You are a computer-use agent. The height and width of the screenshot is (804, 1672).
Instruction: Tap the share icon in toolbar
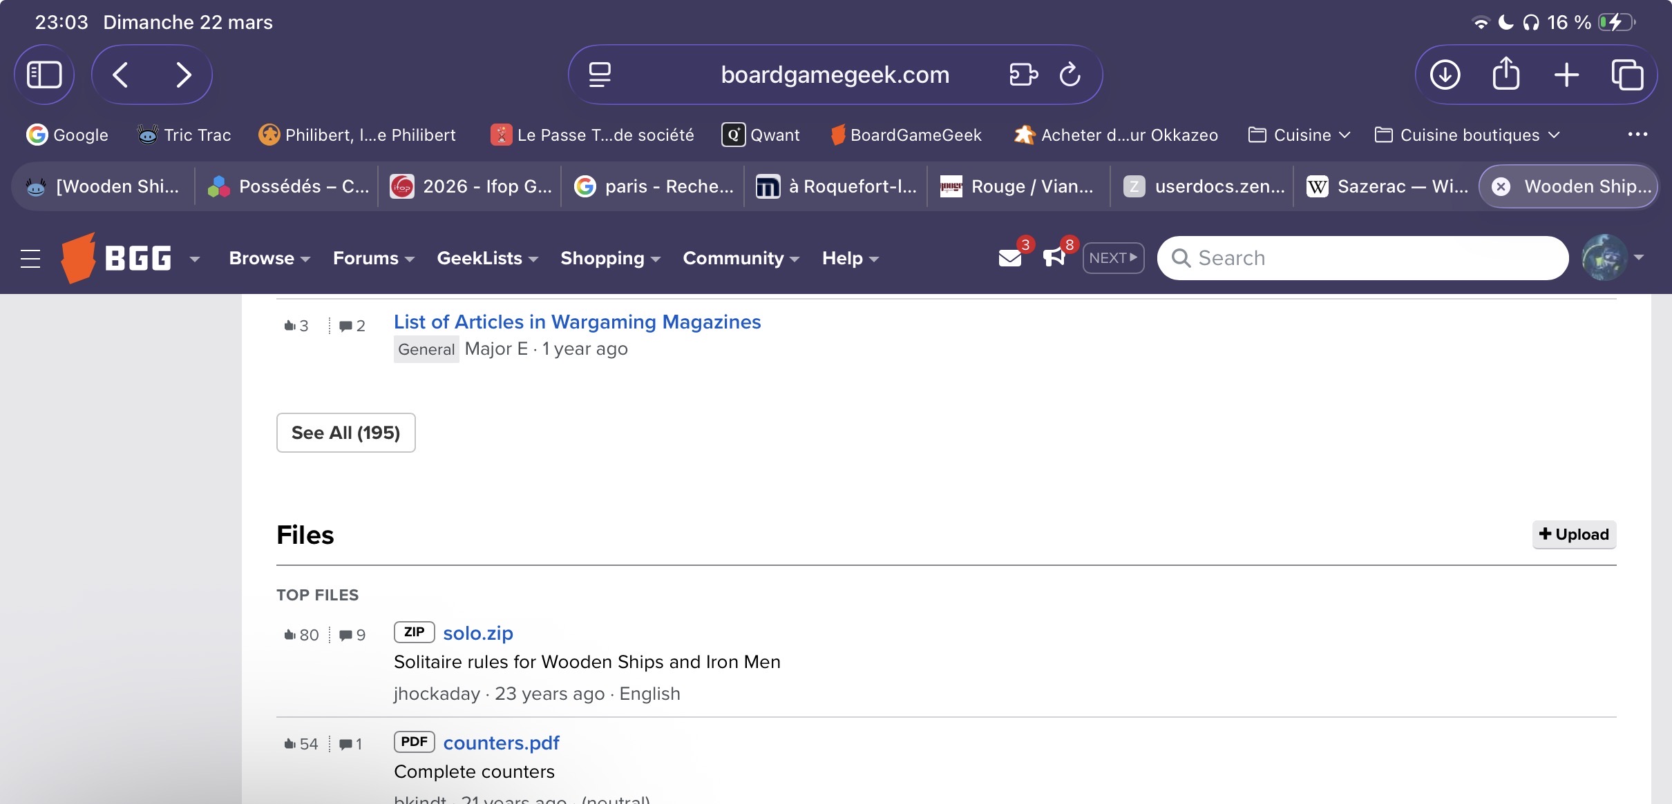pos(1505,75)
